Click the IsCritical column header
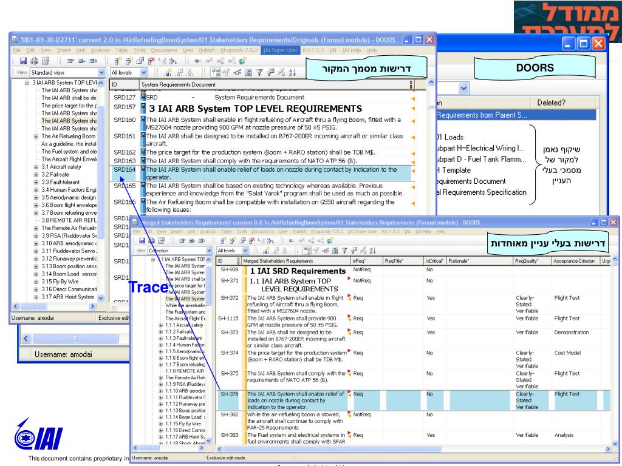The height and width of the screenshot is (466, 622). 434,261
